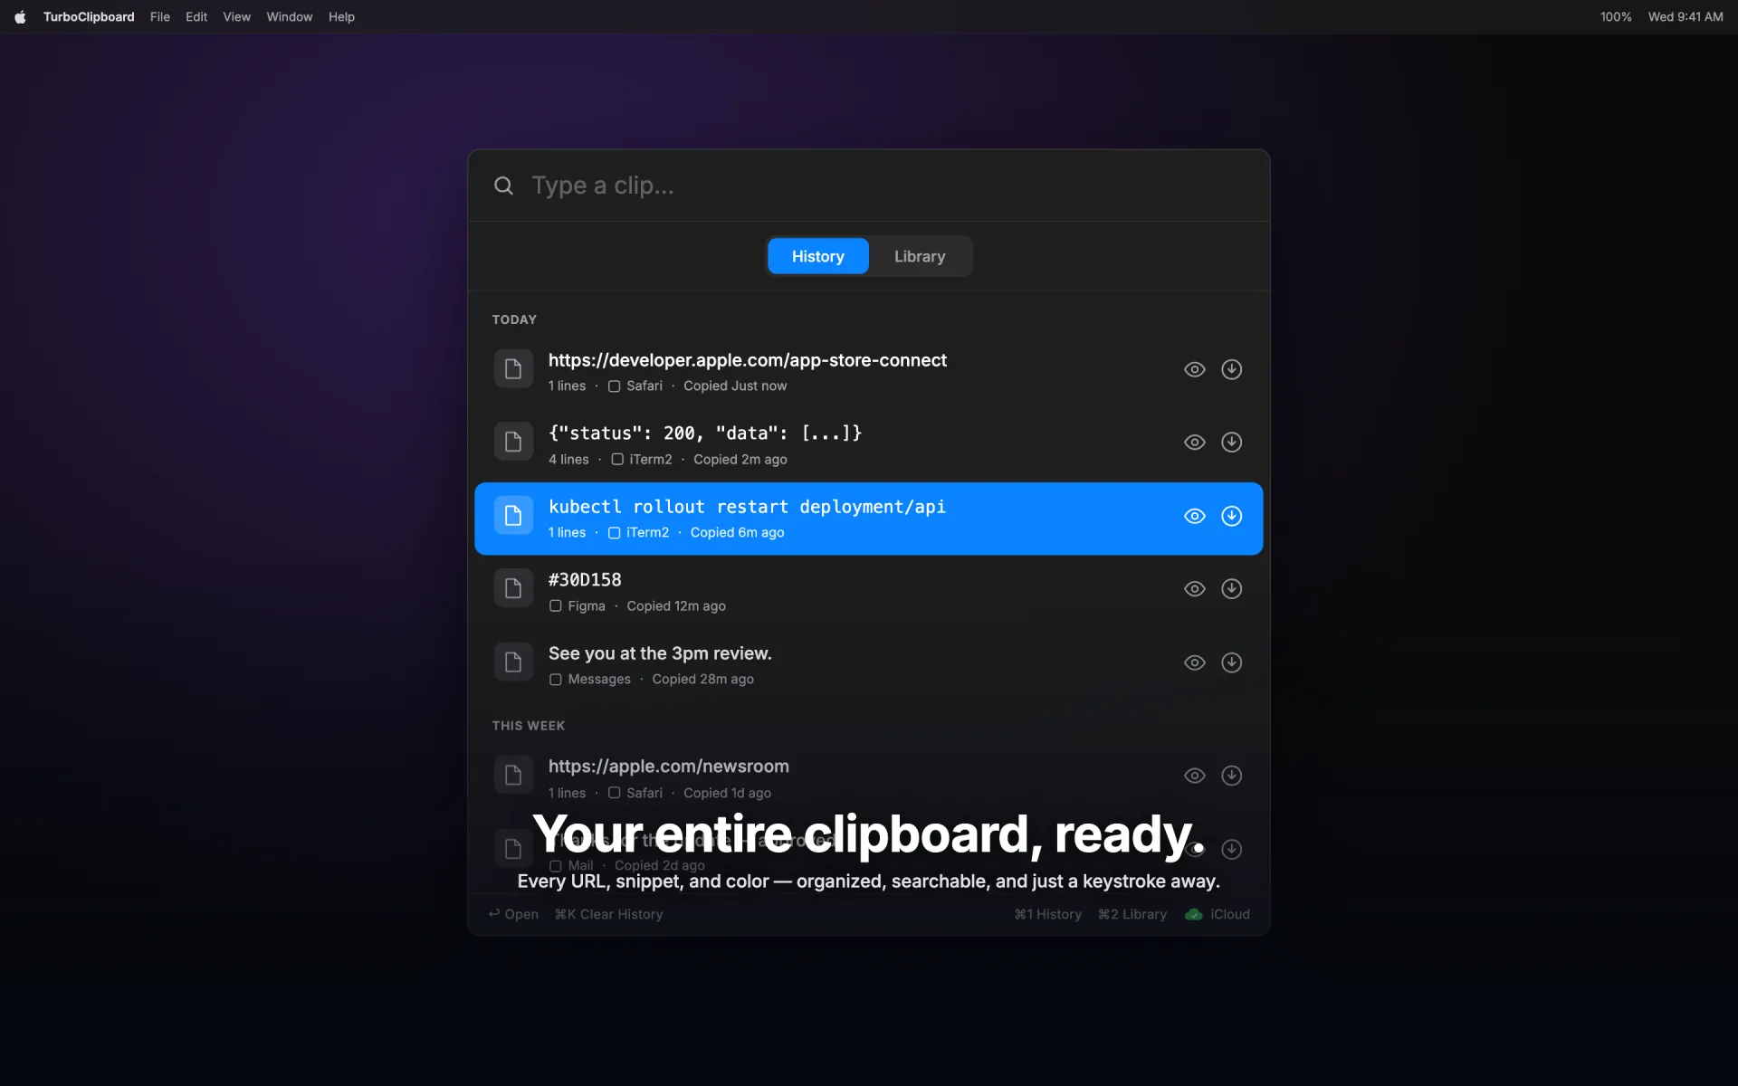
Task: Click document icon for developer.apple.com clip
Action: [513, 368]
